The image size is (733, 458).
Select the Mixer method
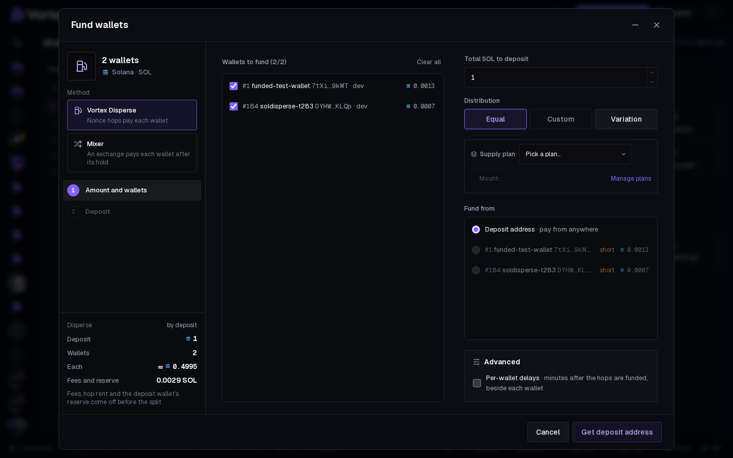click(132, 153)
